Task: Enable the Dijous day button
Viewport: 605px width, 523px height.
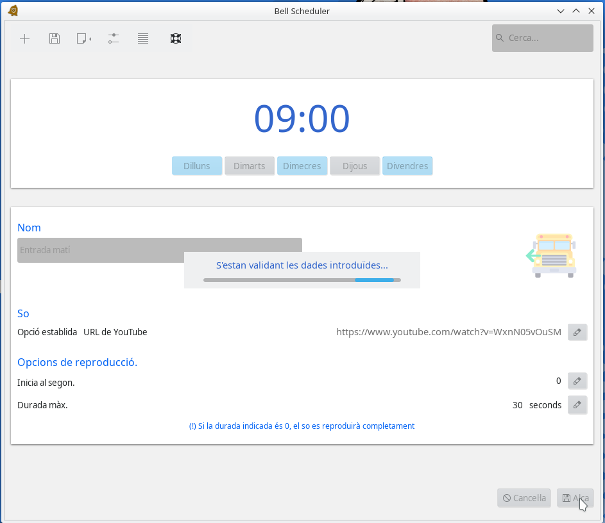Action: click(355, 166)
